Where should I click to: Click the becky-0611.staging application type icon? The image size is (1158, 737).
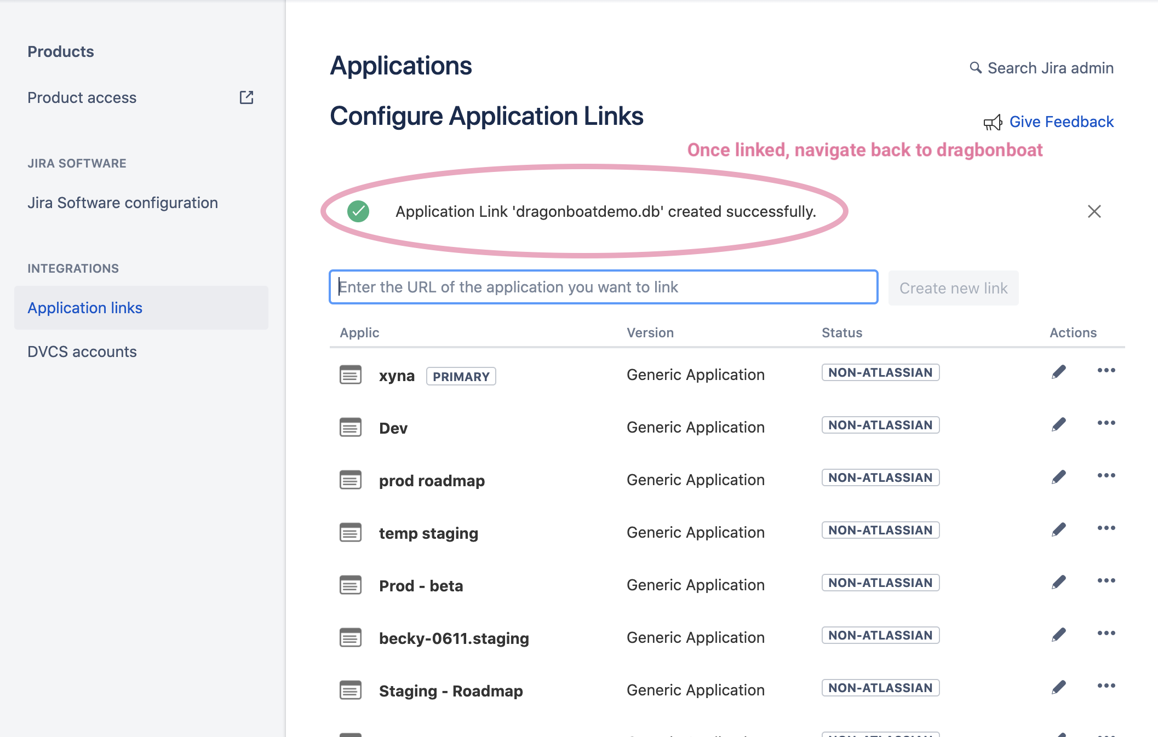coord(351,638)
